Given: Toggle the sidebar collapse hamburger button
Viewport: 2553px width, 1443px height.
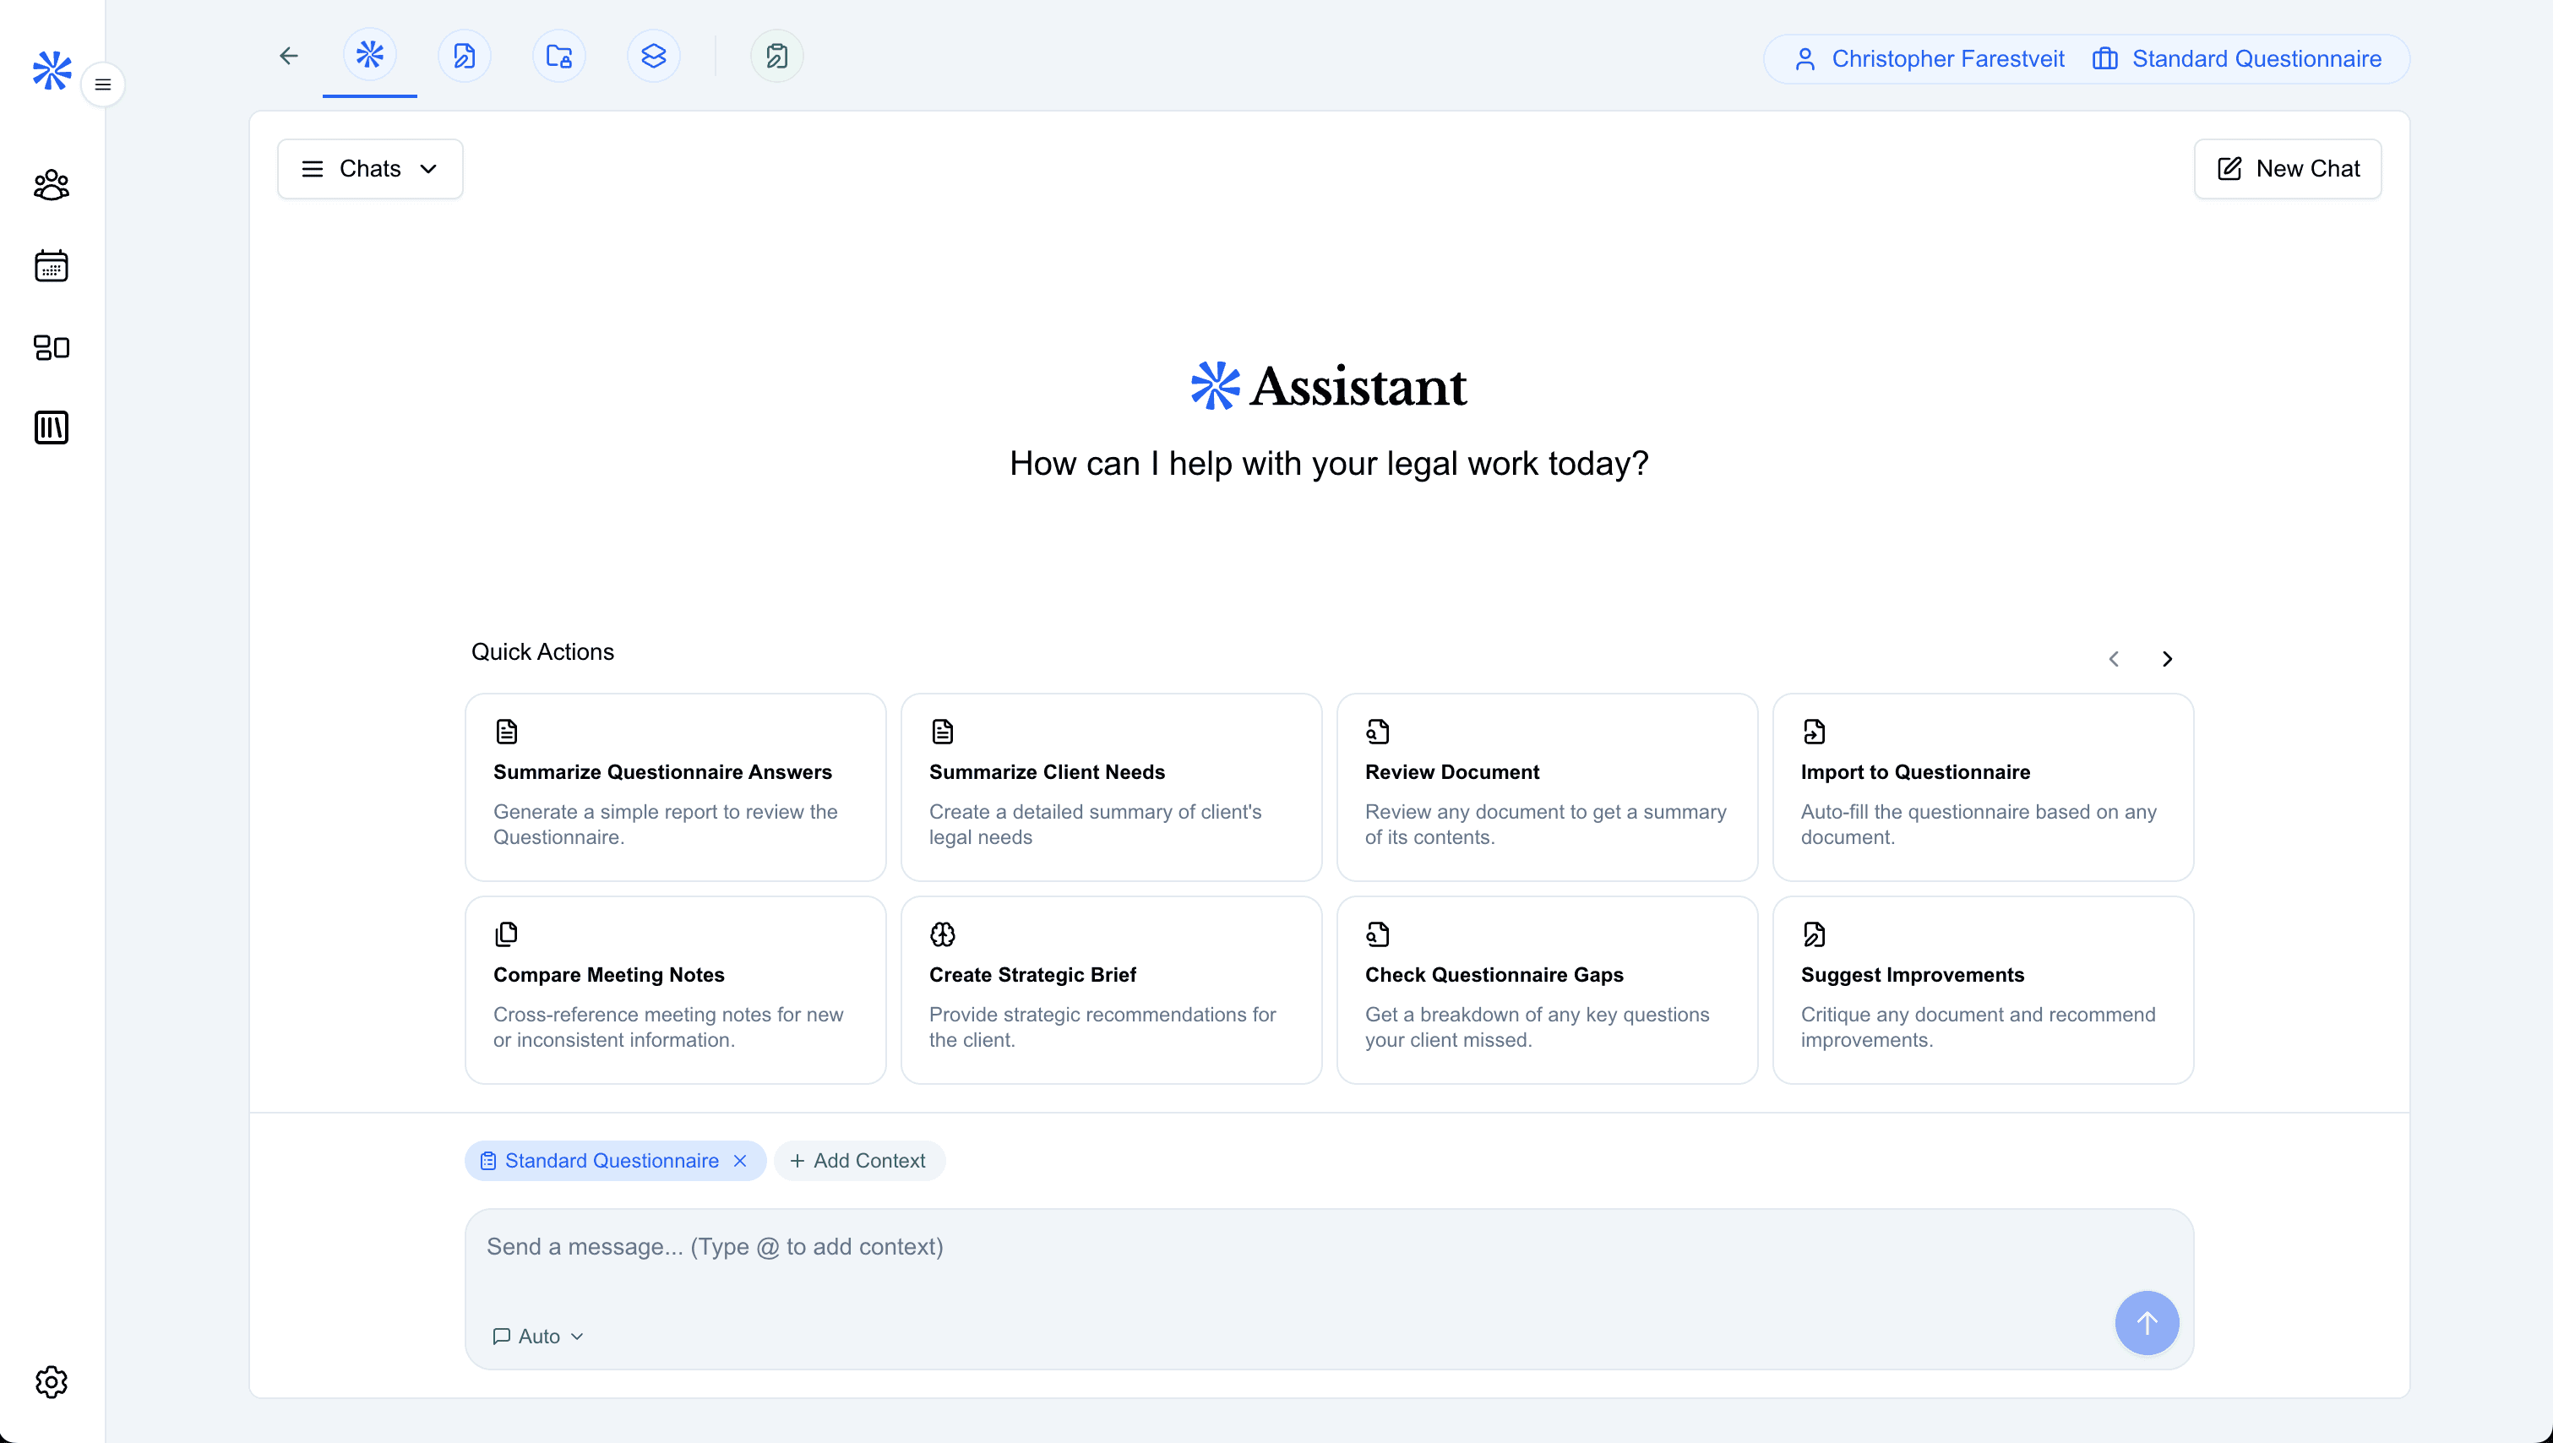Looking at the screenshot, I should click(102, 84).
